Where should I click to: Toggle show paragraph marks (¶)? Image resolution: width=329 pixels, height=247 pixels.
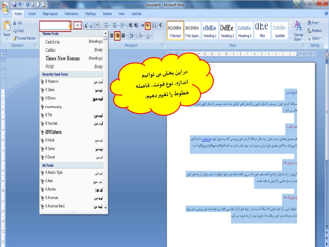tap(161, 26)
